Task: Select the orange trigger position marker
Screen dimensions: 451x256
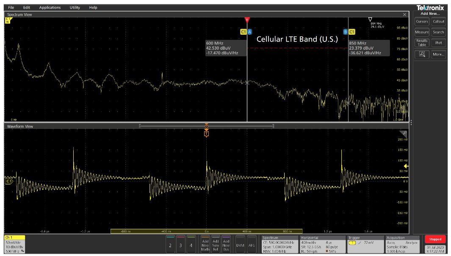Action: coord(206,133)
